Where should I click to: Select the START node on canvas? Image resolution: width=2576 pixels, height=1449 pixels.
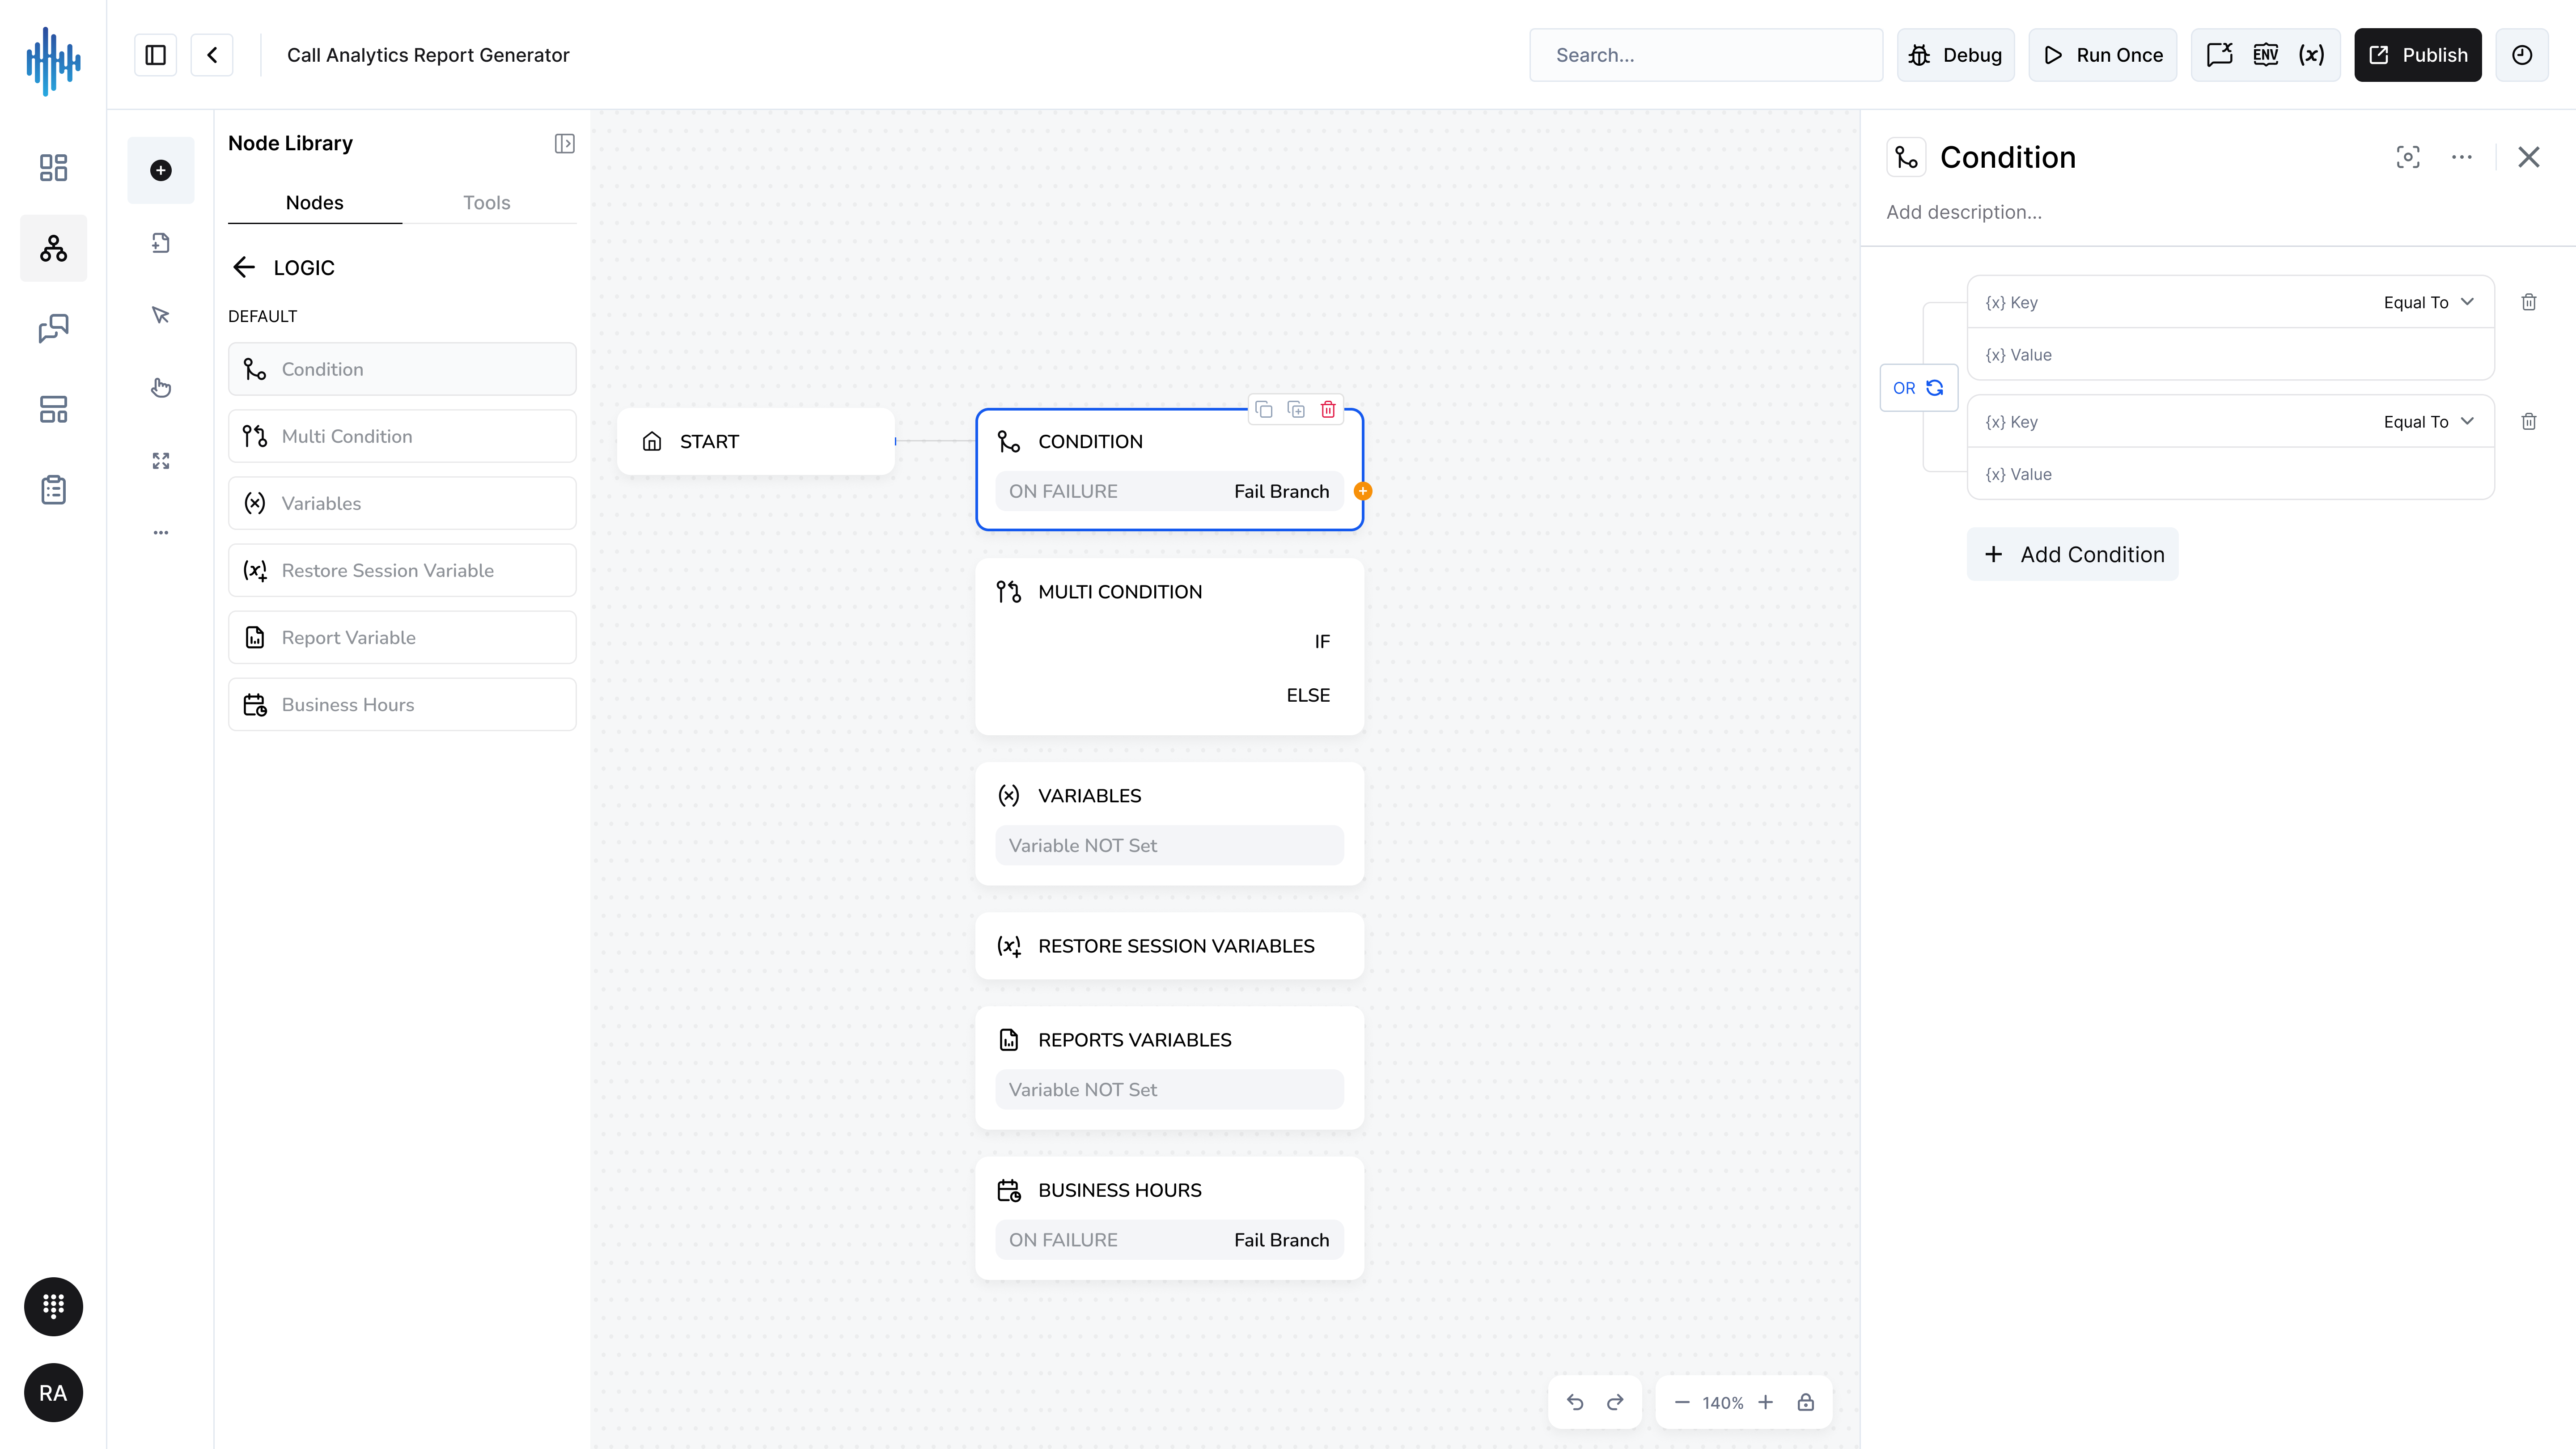click(756, 441)
